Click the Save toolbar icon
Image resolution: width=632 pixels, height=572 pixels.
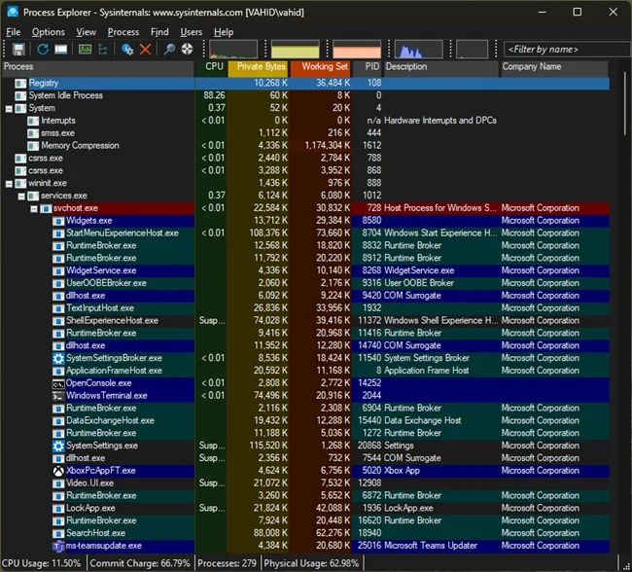pos(18,49)
